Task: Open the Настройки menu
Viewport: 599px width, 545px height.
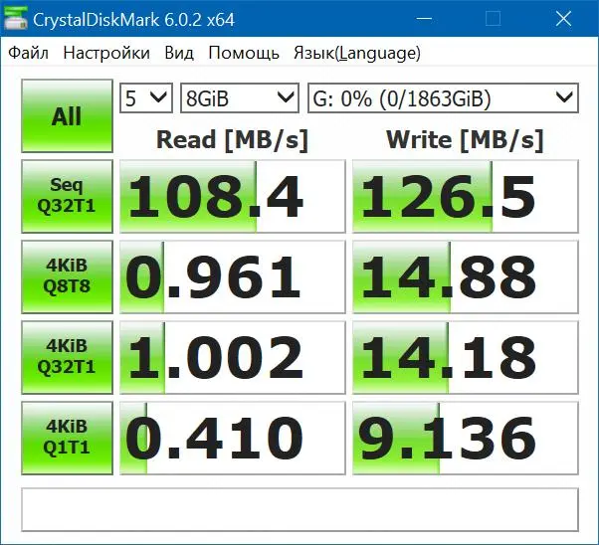Action: [x=106, y=53]
